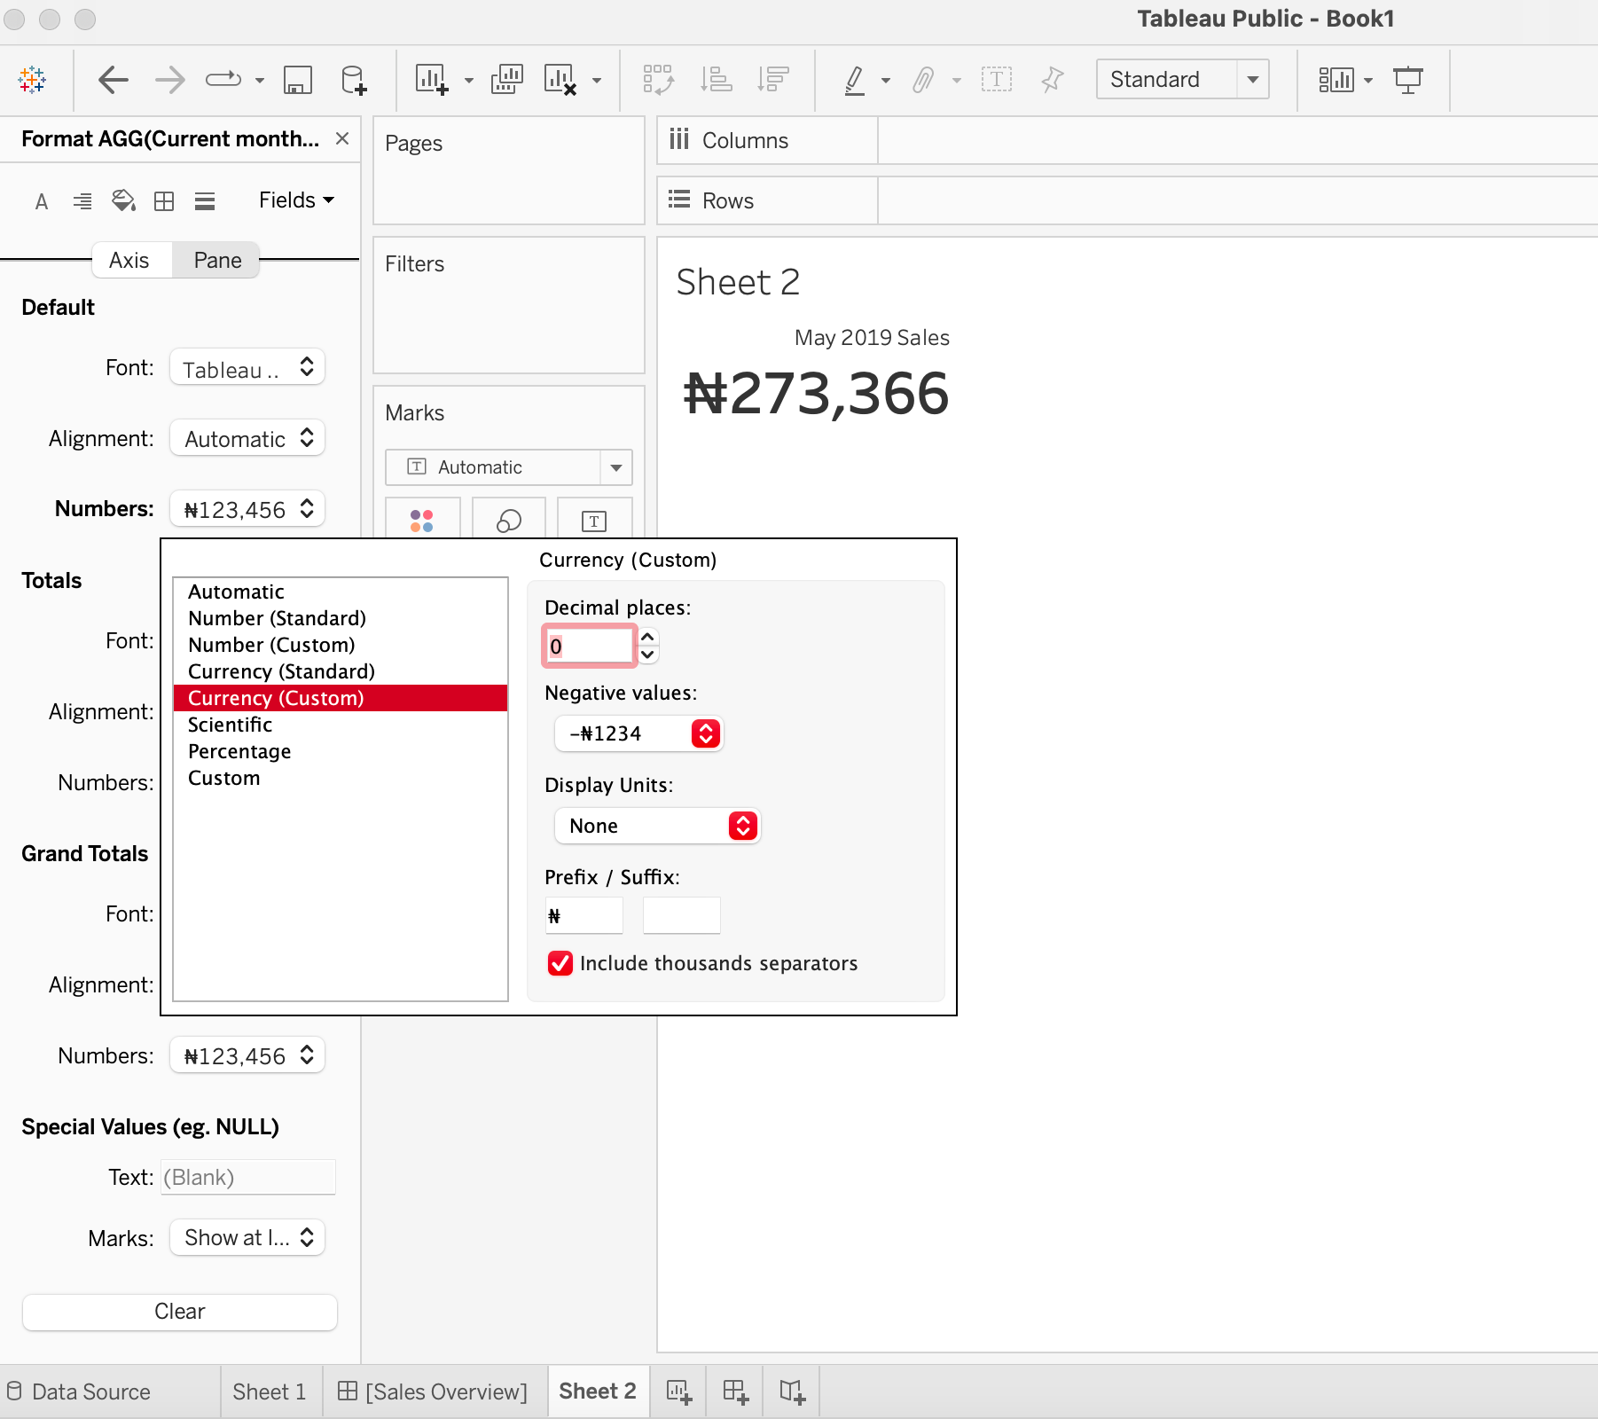Open the Standard fit view dropdown
Screen dimensions: 1598x1419
click(1182, 80)
